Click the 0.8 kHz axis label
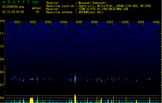 pyautogui.click(x=2, y=72)
